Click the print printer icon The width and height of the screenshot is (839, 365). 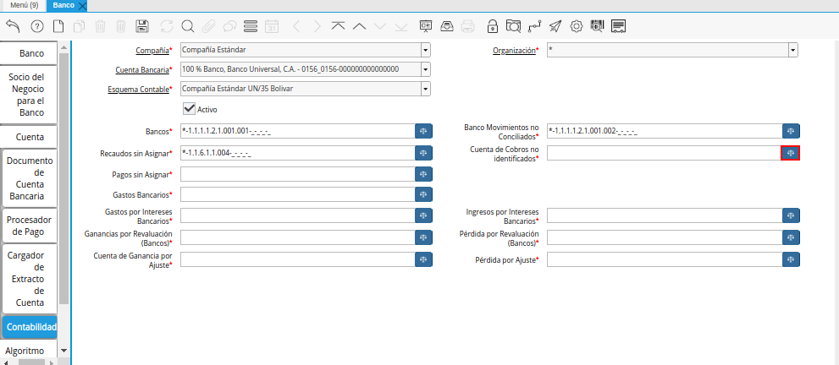pyautogui.click(x=467, y=25)
